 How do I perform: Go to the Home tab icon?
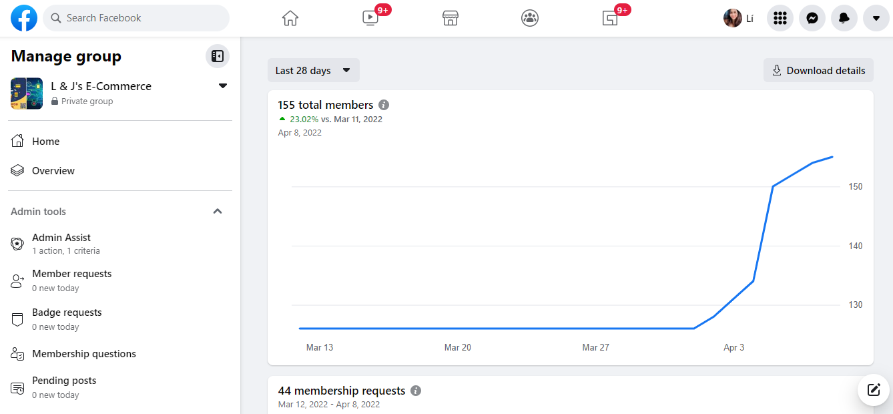[x=290, y=18]
